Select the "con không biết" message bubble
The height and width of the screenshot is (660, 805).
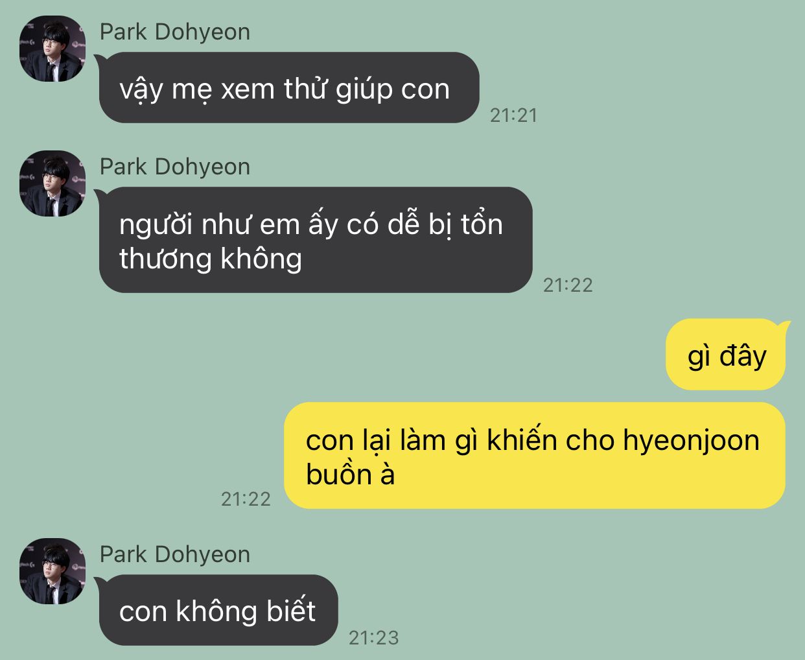pyautogui.click(x=218, y=610)
